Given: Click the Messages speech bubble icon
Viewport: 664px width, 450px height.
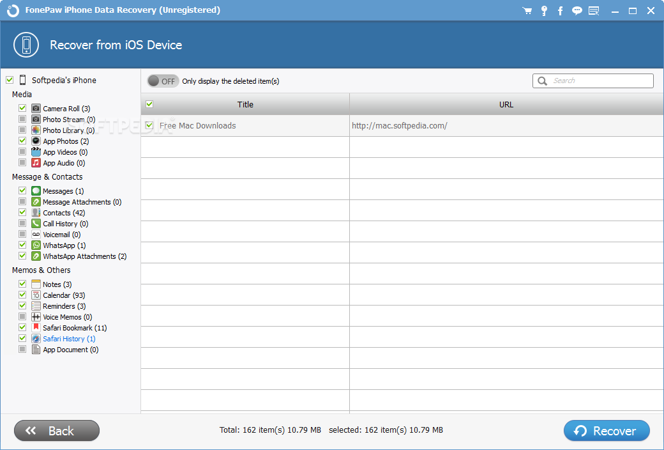Looking at the screenshot, I should pyautogui.click(x=36, y=191).
